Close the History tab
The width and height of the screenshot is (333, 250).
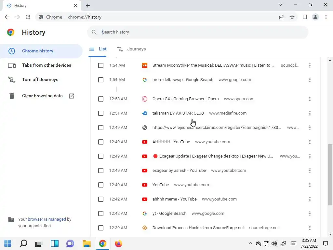pos(75,6)
